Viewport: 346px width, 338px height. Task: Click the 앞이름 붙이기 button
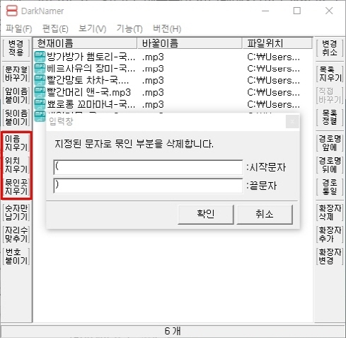(16, 96)
